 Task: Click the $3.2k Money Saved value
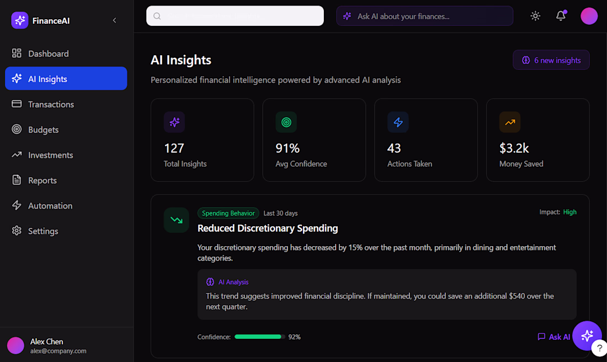(x=514, y=148)
